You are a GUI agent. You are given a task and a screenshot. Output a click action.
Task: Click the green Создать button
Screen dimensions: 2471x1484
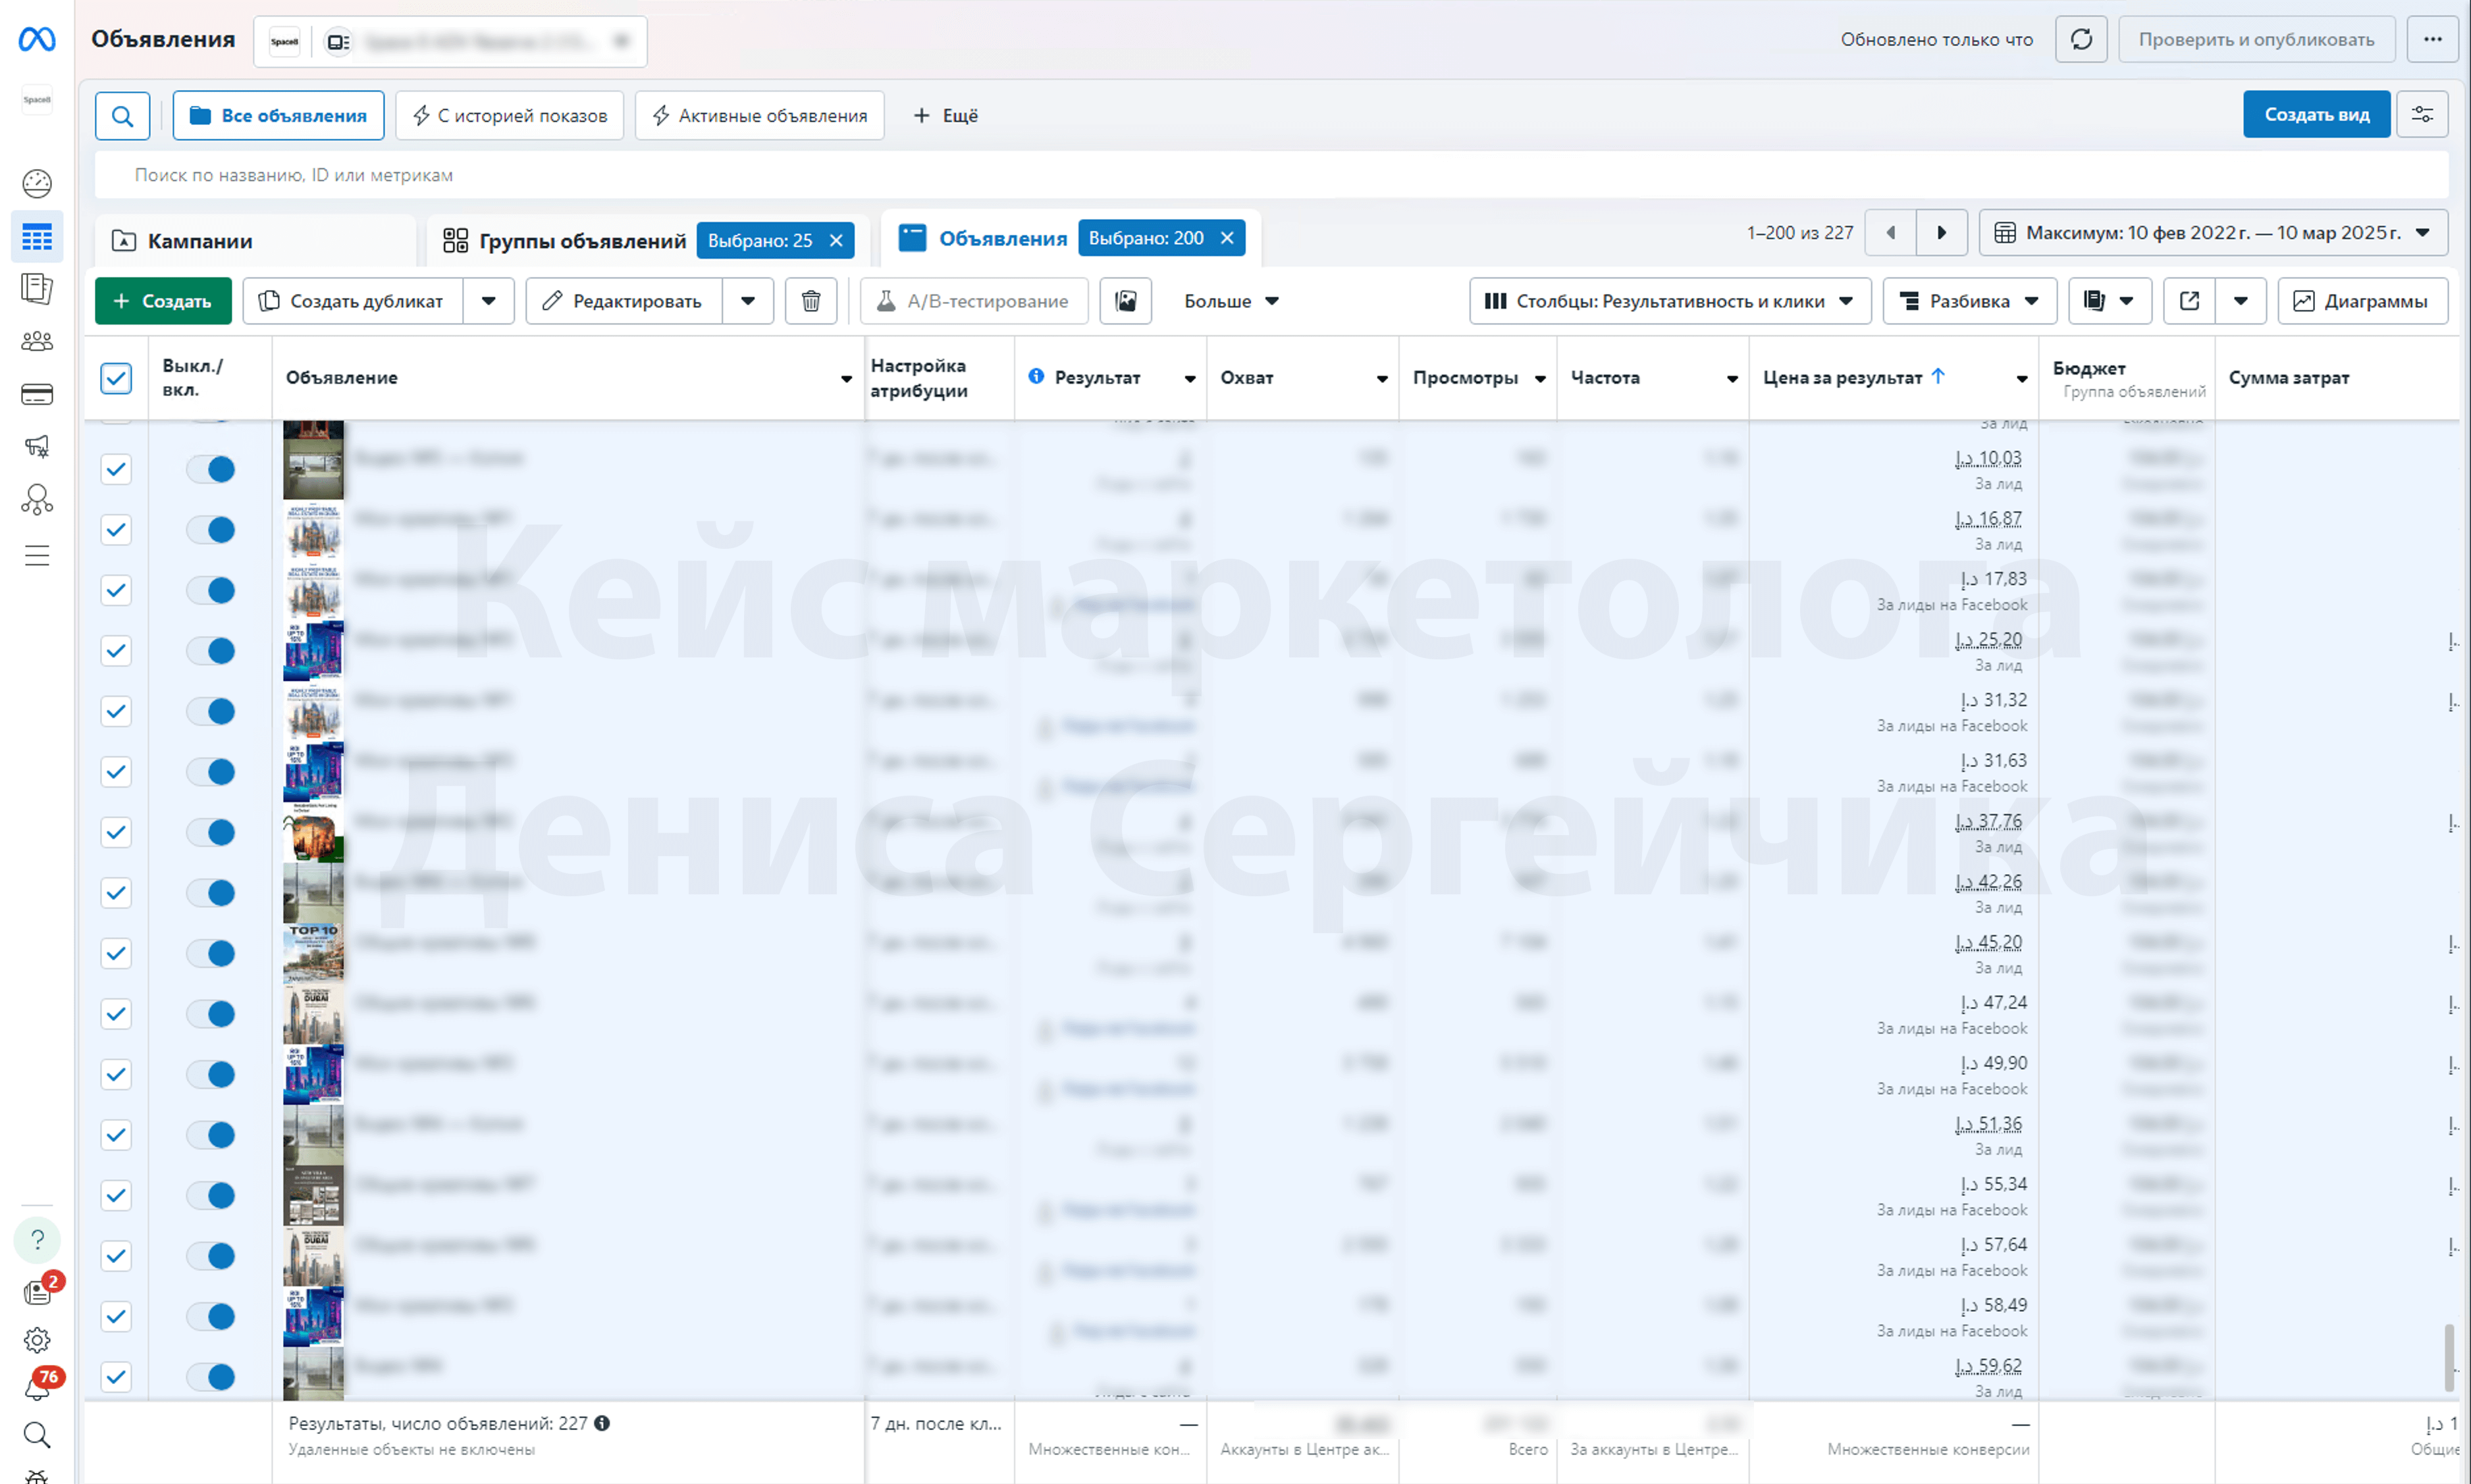point(163,301)
